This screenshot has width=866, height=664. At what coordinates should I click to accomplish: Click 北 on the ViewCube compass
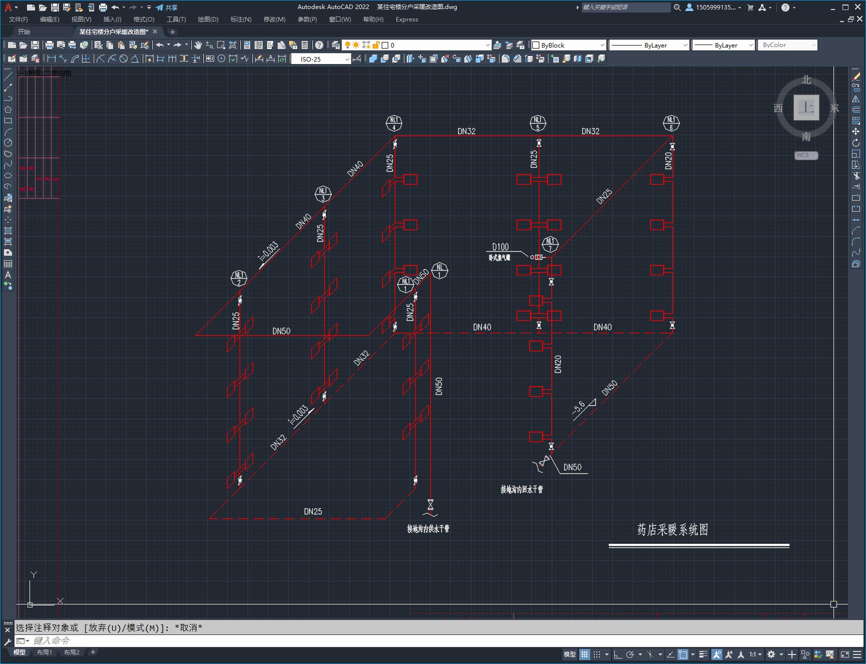(806, 80)
